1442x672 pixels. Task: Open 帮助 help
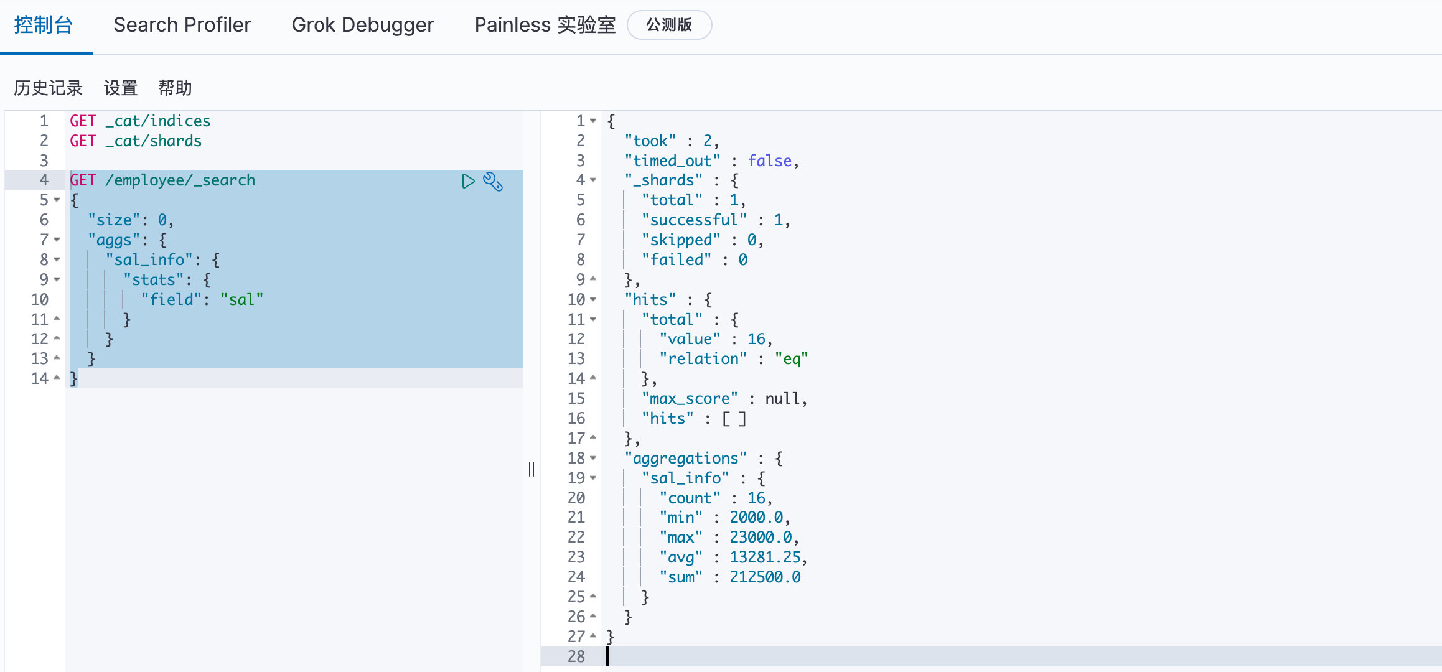pos(176,88)
